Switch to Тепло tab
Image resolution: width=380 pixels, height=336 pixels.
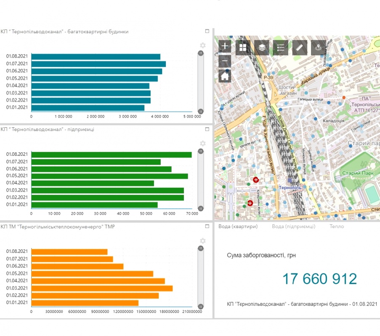pyautogui.click(x=337, y=226)
